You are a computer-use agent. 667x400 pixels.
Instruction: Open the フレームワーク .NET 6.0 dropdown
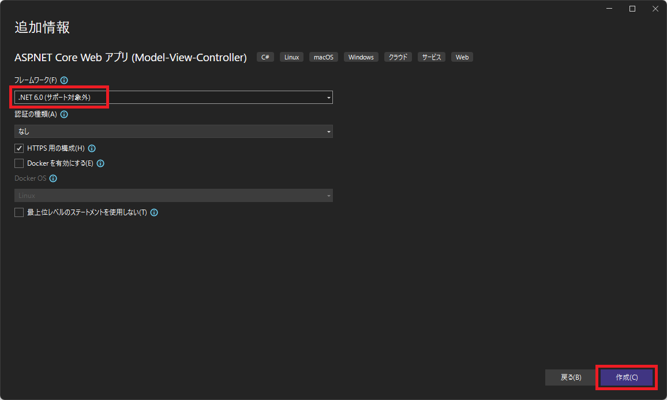pyautogui.click(x=174, y=98)
